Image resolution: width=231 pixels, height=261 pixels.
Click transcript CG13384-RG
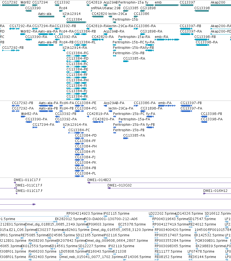pos(77,56)
